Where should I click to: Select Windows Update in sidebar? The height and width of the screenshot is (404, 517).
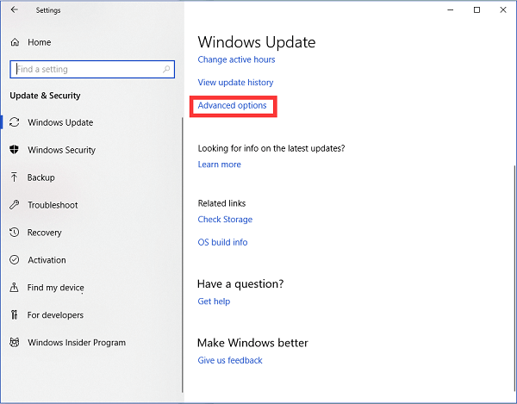tap(60, 122)
